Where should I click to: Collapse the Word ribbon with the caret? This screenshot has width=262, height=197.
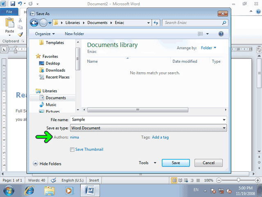click(251, 11)
